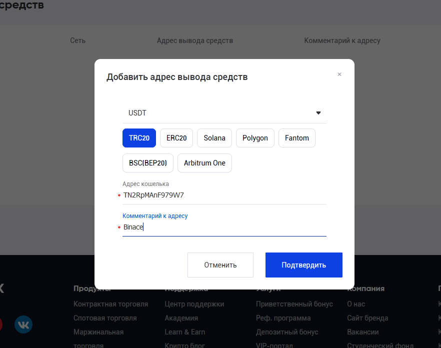The image size is (441, 348).
Task: Open Приветственный бонус link
Action: pos(294,304)
